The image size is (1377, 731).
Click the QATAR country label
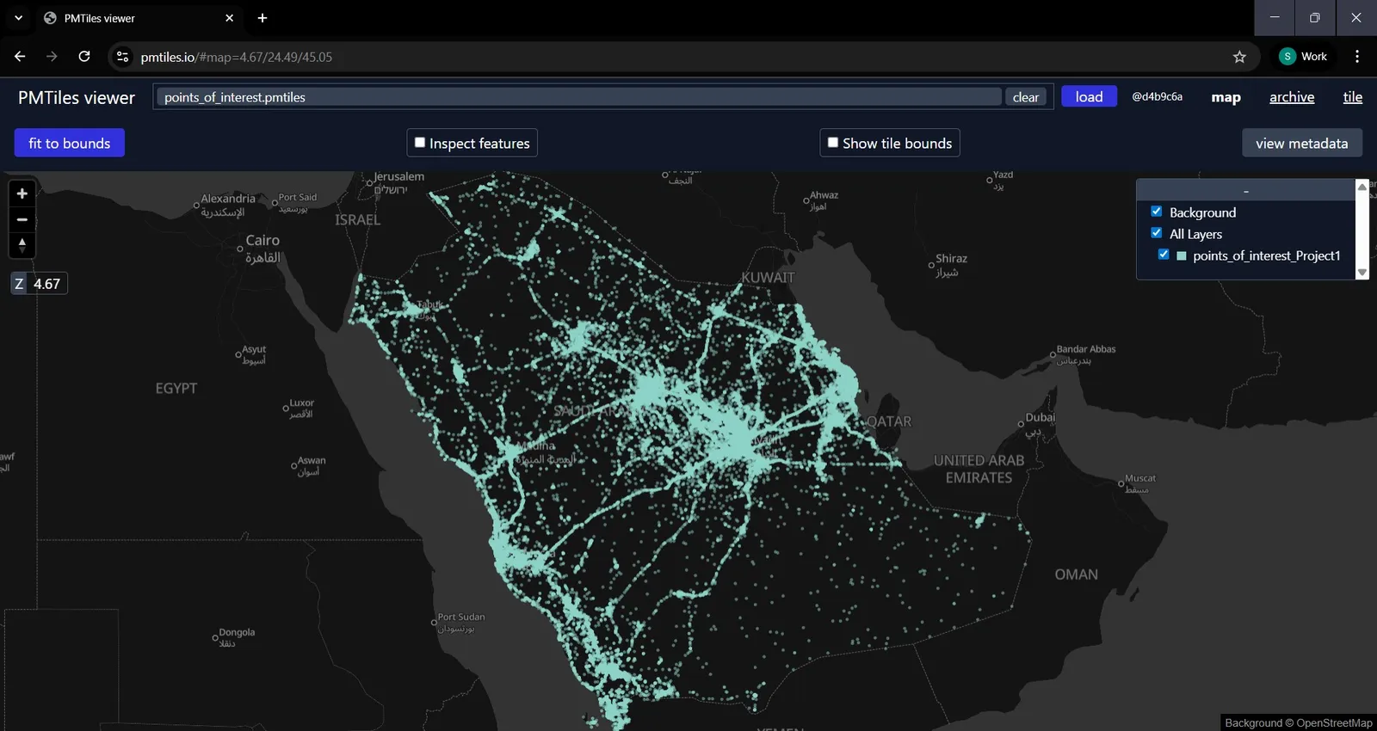pos(888,421)
